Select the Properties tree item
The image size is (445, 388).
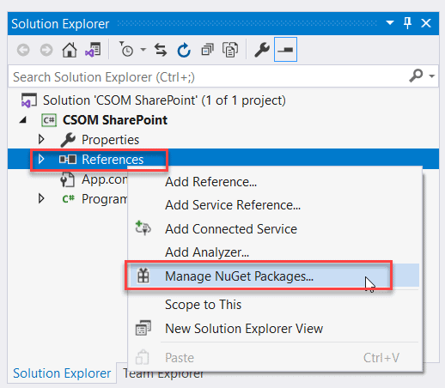coord(110,140)
